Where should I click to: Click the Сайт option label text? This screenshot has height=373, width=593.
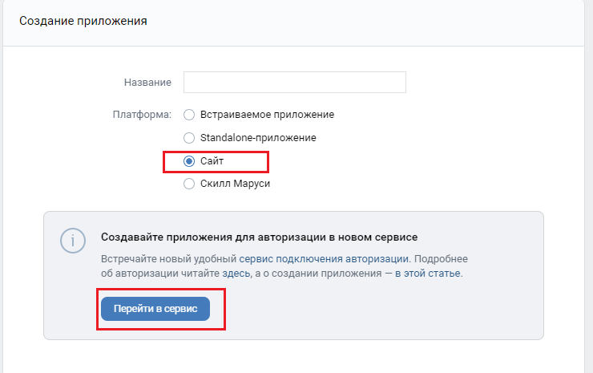212,161
